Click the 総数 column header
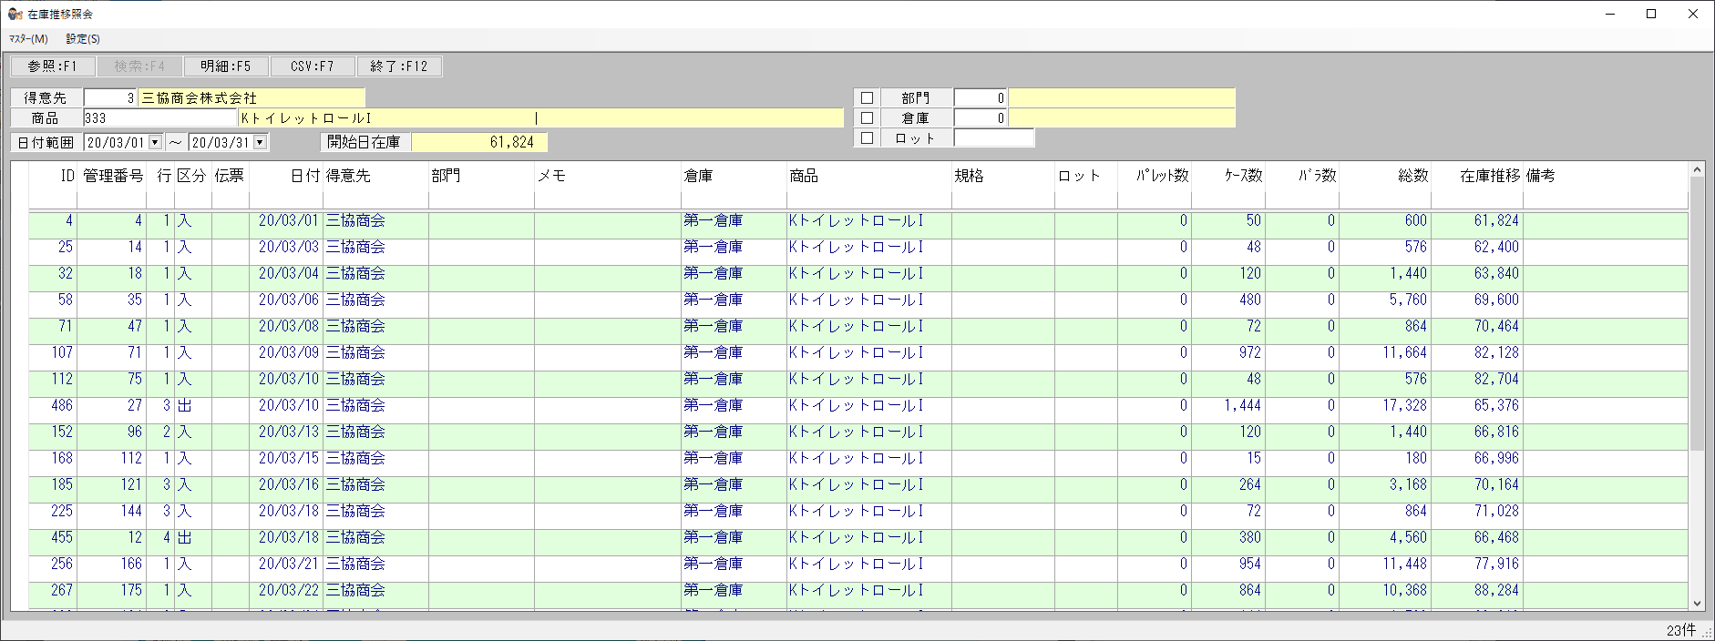 1385,176
